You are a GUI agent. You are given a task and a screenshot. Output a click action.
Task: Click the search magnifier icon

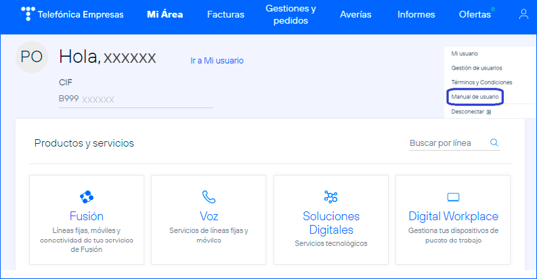pos(494,143)
